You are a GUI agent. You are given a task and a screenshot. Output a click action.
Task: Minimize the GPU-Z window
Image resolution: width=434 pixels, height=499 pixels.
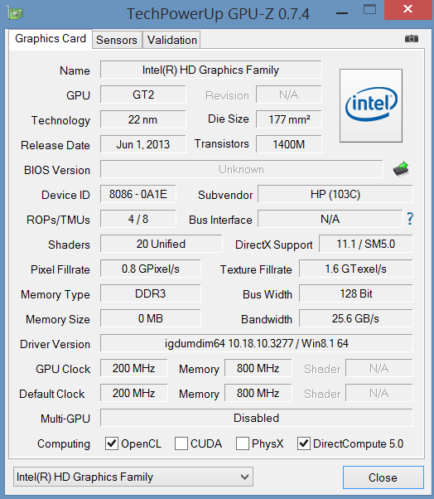pyautogui.click(x=342, y=13)
